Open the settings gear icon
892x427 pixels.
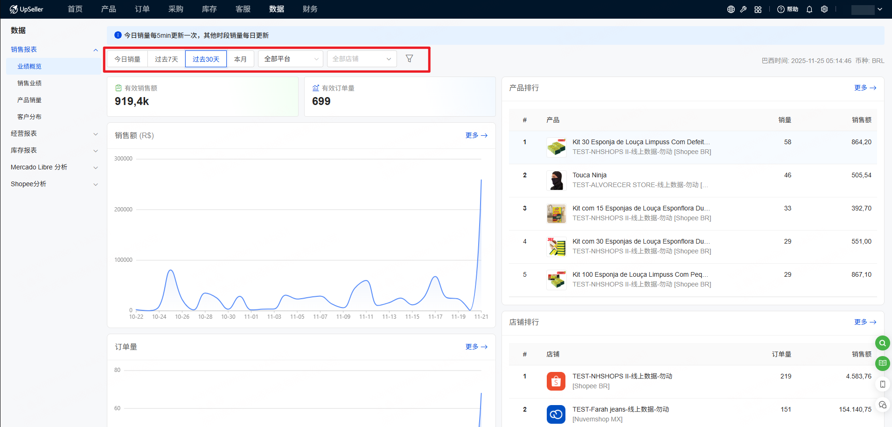point(824,9)
